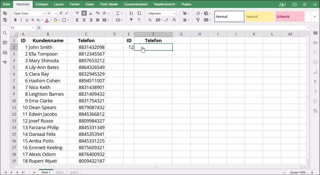Screen dimensions: 320x175
Task: Toggle Italic formatting
Action: (21, 20)
